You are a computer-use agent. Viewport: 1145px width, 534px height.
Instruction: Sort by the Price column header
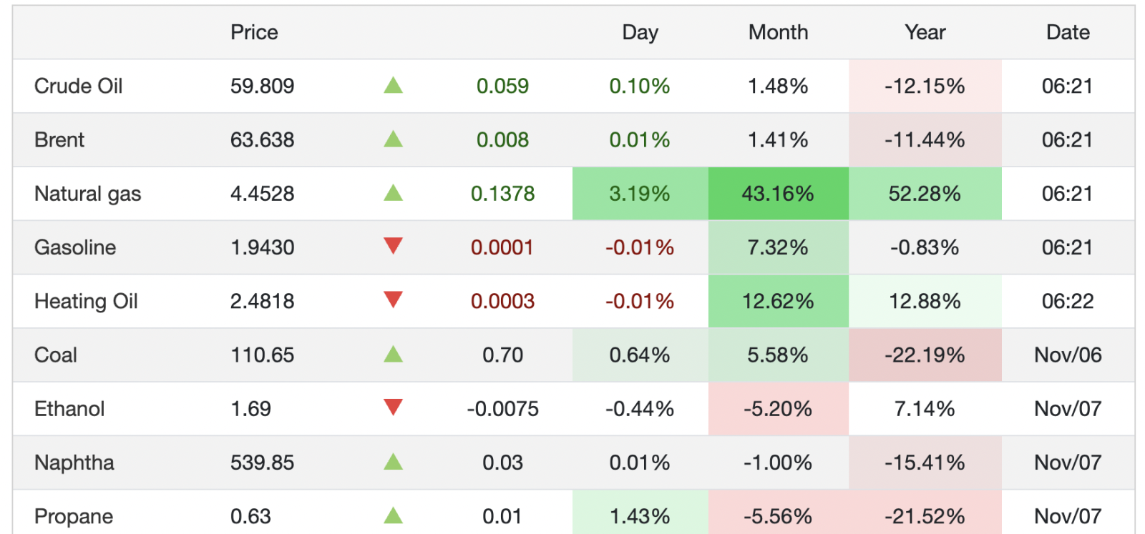pyautogui.click(x=254, y=32)
